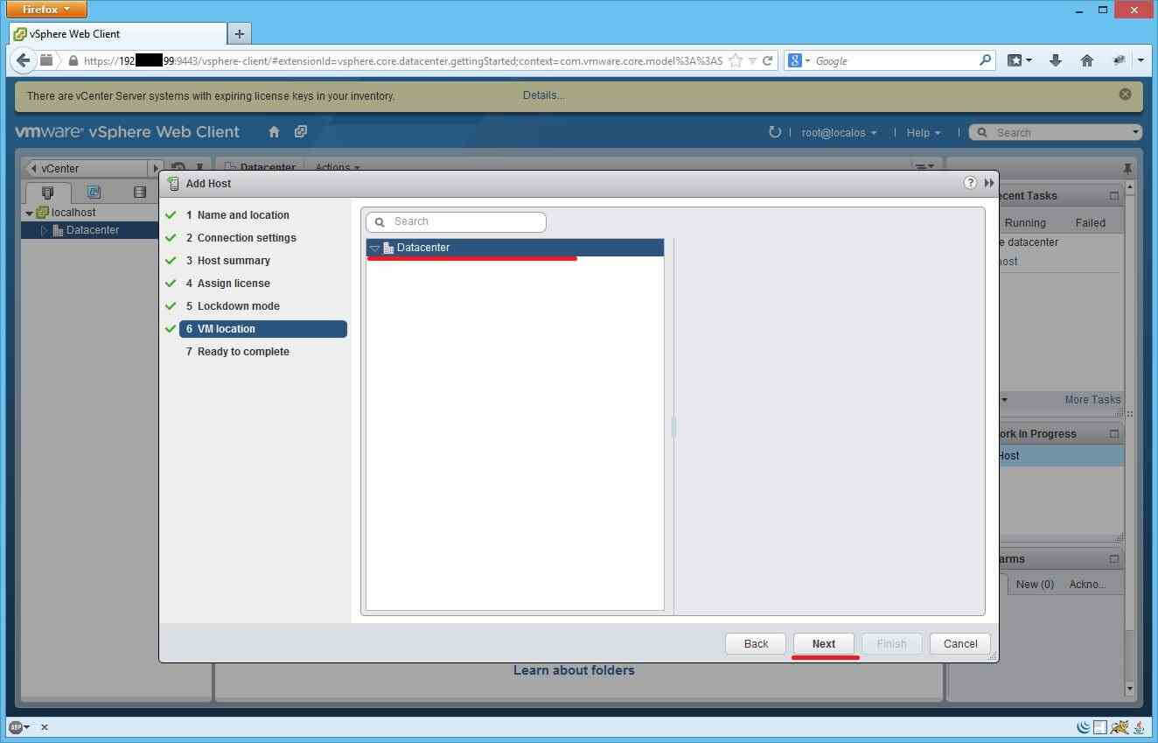Open a new Firefox tab
The width and height of the screenshot is (1158, 743).
tap(239, 34)
